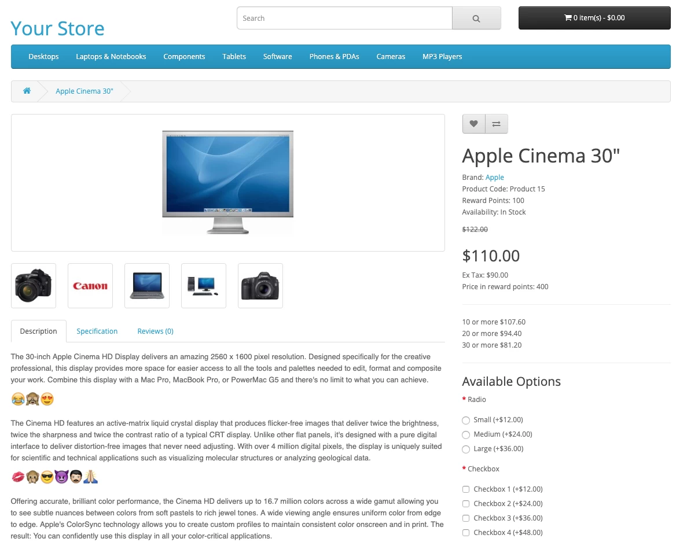Open Laptops & Notebooks menu

[111, 57]
